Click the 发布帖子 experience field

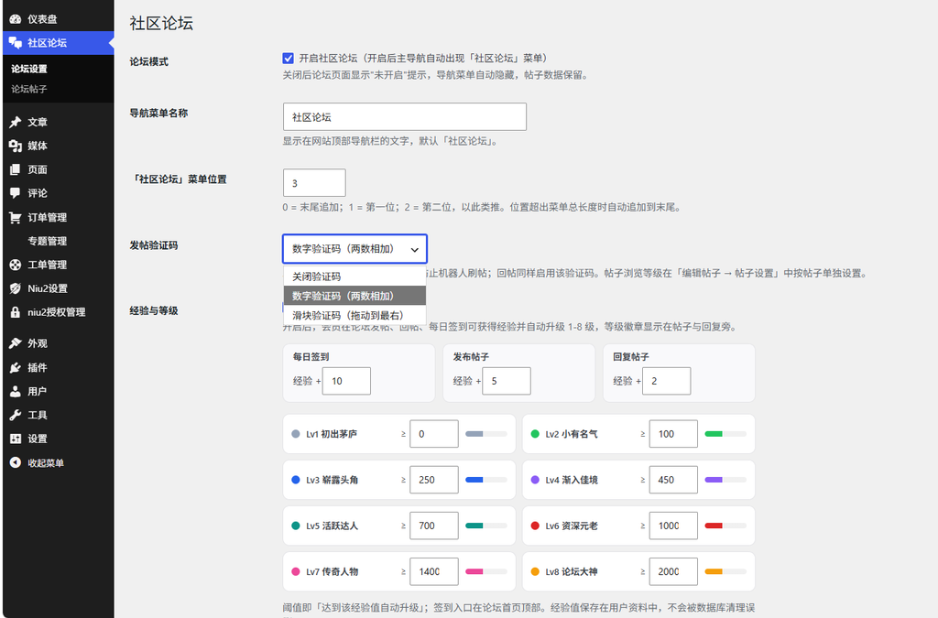[x=506, y=381]
